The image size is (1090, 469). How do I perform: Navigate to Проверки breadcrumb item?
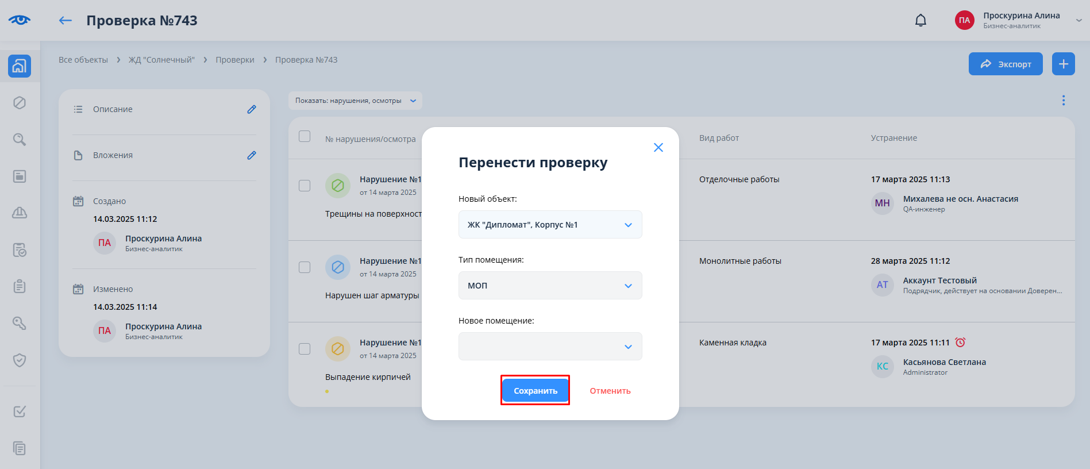pyautogui.click(x=235, y=60)
